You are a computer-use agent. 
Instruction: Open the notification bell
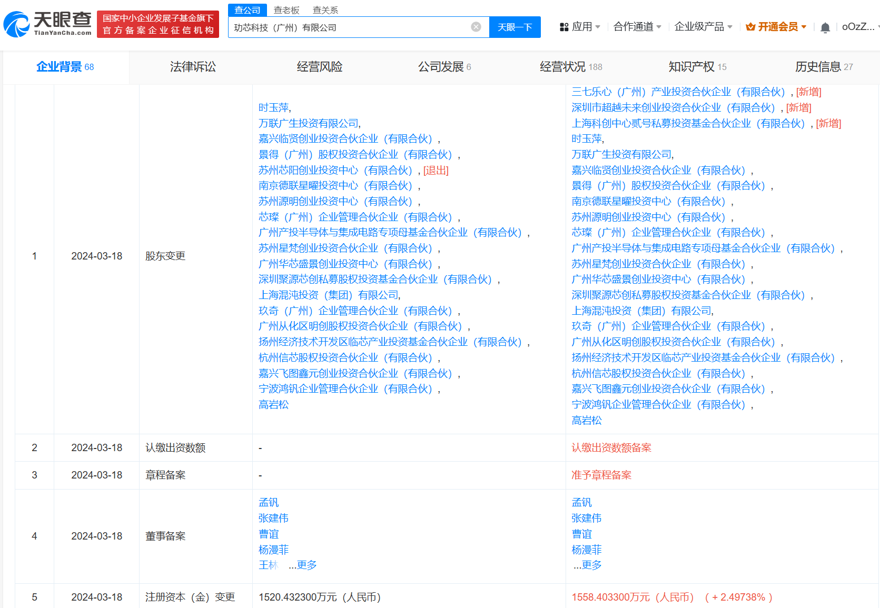click(x=825, y=27)
